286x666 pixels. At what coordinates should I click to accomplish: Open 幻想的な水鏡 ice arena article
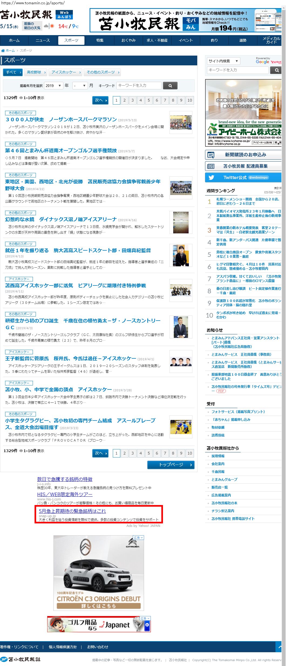61,220
